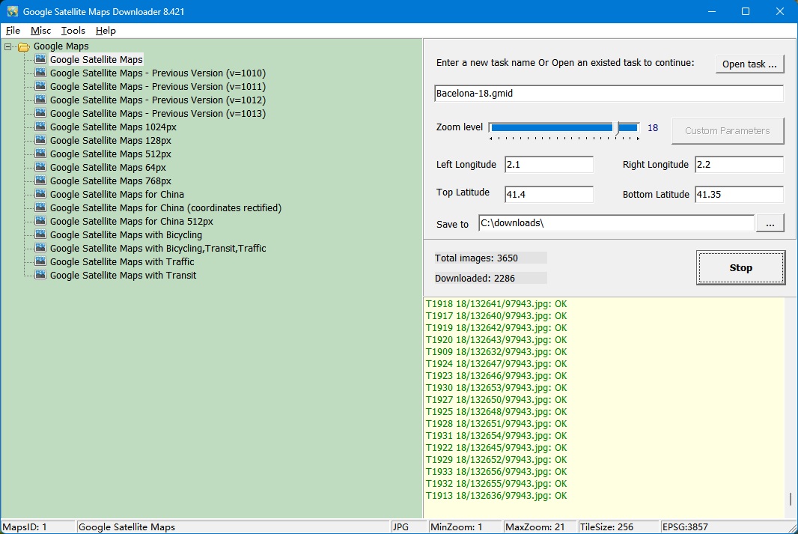Open the Tools menu

(73, 31)
